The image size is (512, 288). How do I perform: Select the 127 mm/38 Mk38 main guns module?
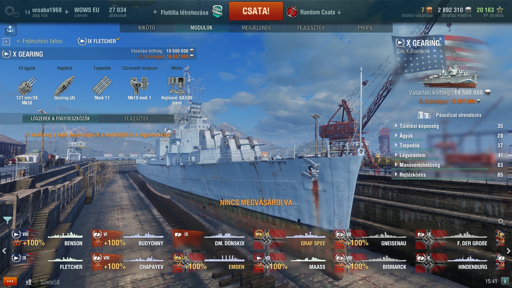27,86
